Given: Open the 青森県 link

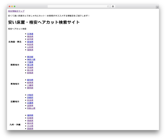Looking at the screenshot, I should click(30, 36).
